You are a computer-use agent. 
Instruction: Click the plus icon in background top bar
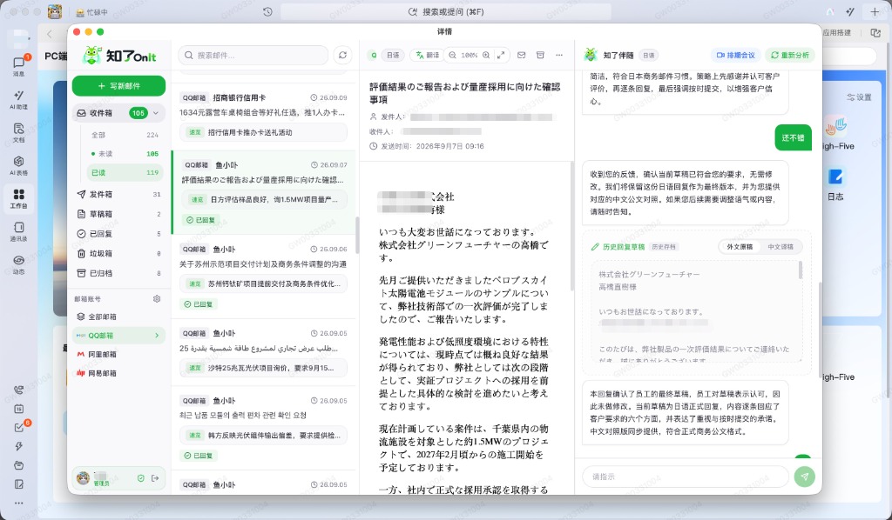click(x=875, y=12)
